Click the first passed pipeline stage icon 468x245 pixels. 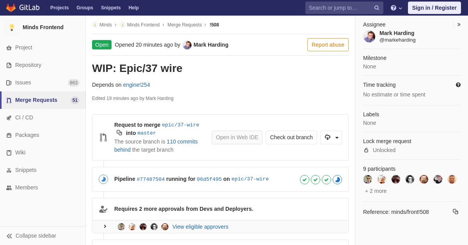click(305, 180)
